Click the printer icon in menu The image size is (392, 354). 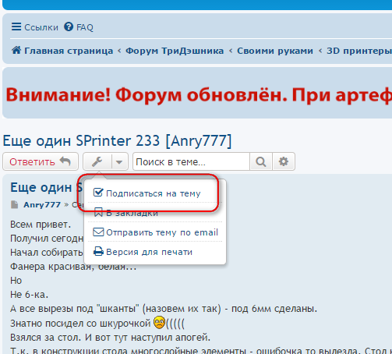98,251
